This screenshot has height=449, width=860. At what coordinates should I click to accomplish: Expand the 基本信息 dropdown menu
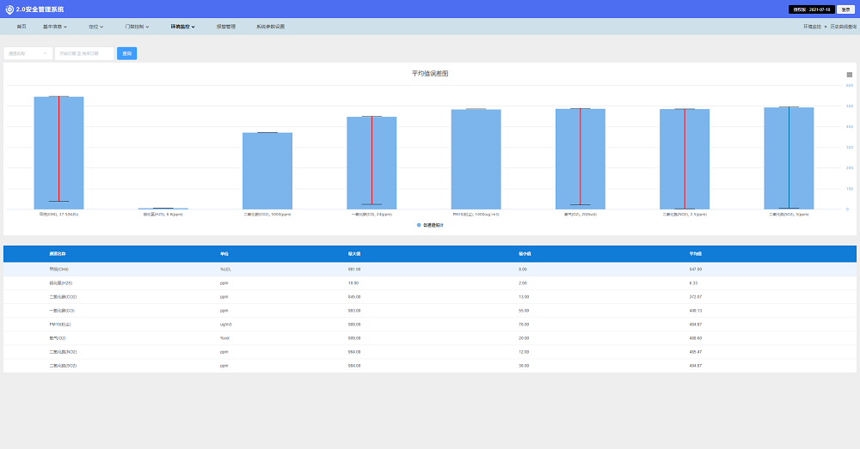tap(55, 27)
